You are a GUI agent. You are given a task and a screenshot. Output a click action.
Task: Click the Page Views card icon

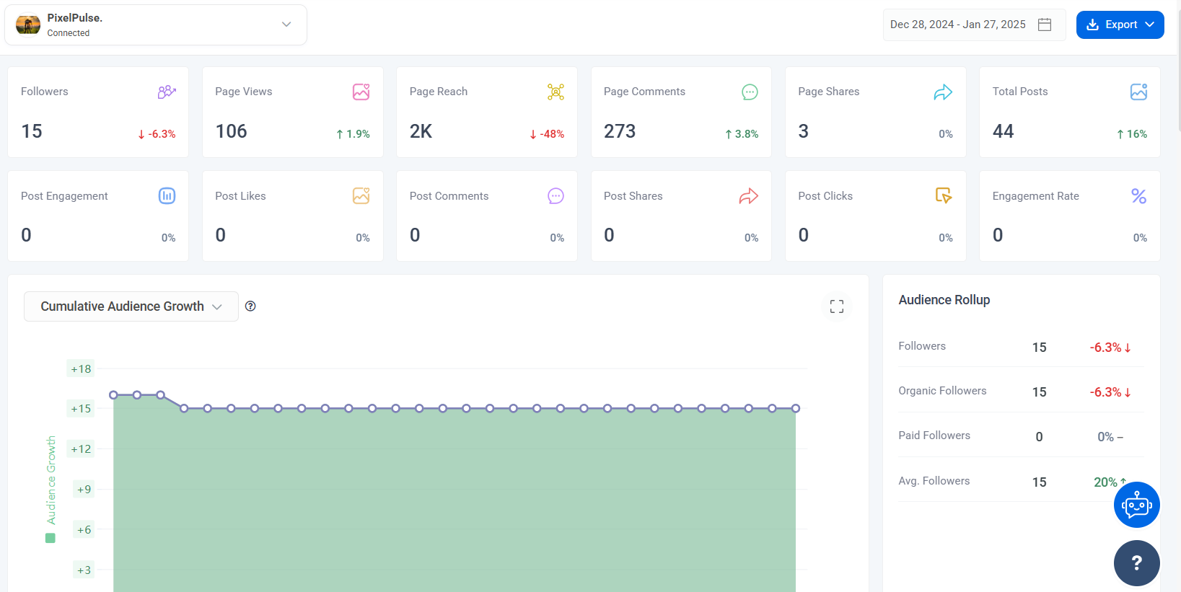[x=361, y=92]
